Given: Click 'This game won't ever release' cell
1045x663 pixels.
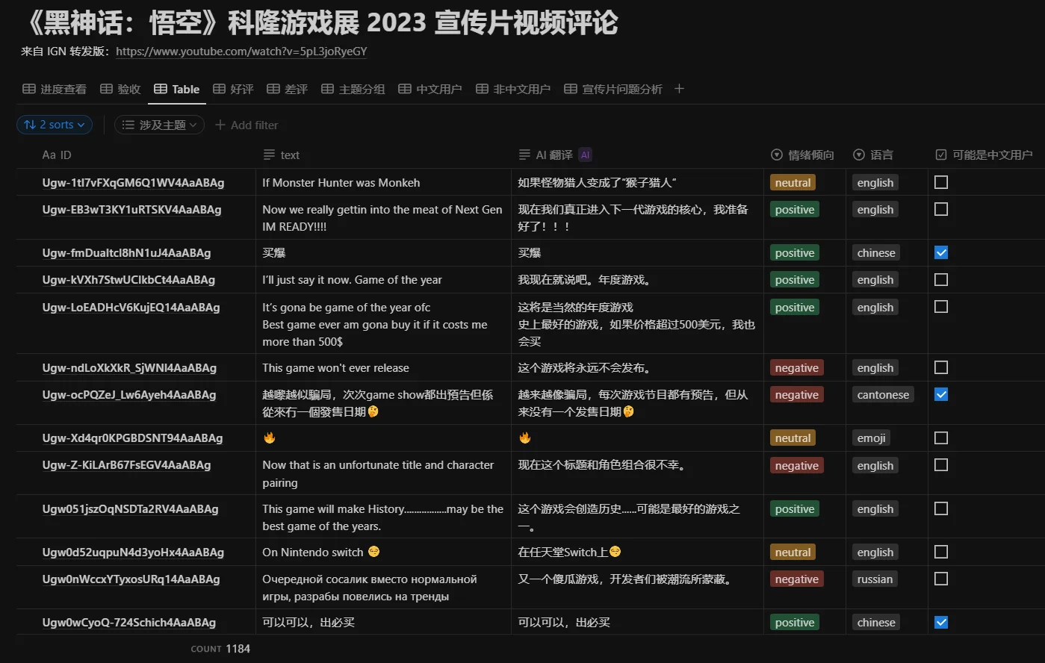Looking at the screenshot, I should tap(383, 367).
